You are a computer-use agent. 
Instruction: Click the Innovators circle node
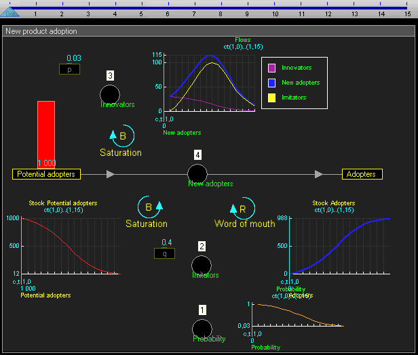tap(110, 95)
